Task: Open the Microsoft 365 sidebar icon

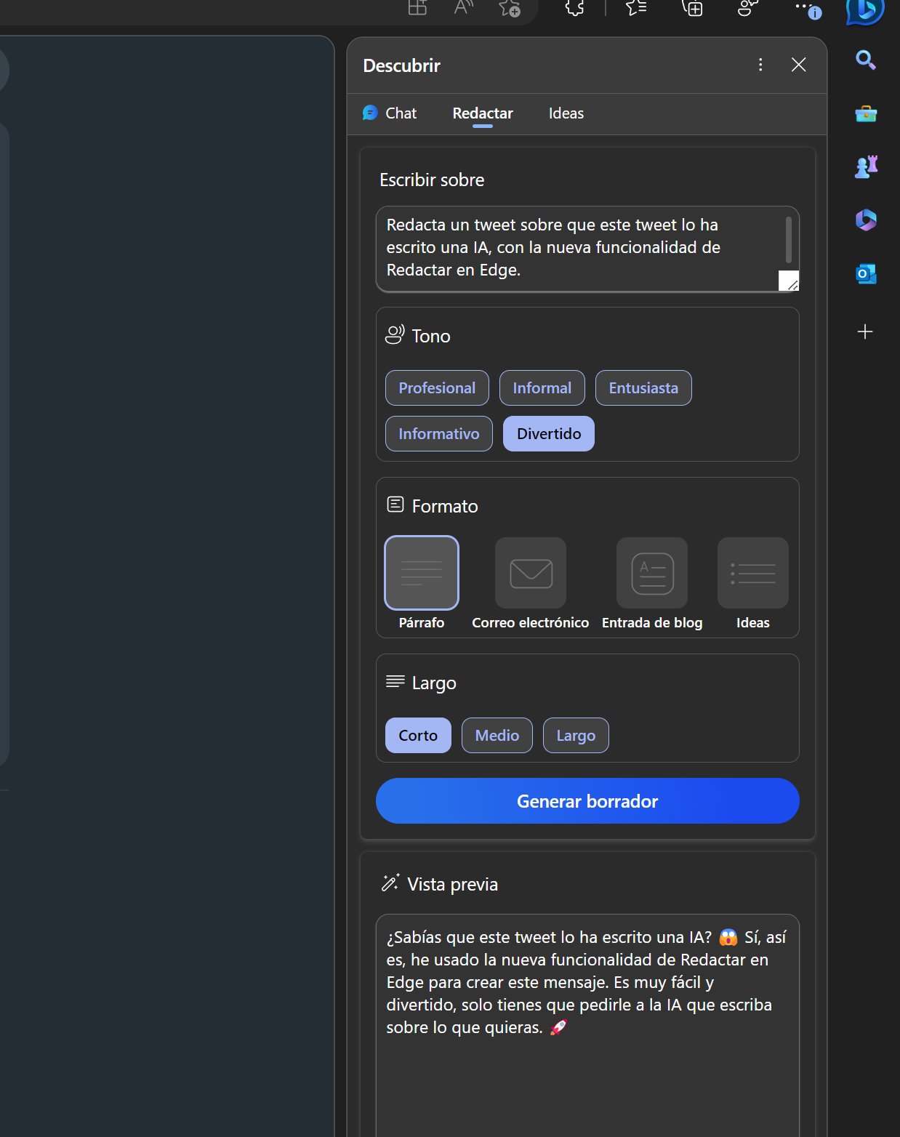Action: coord(866,220)
